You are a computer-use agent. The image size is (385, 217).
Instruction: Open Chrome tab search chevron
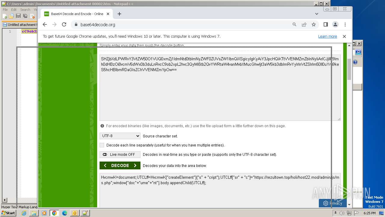coord(316,14)
